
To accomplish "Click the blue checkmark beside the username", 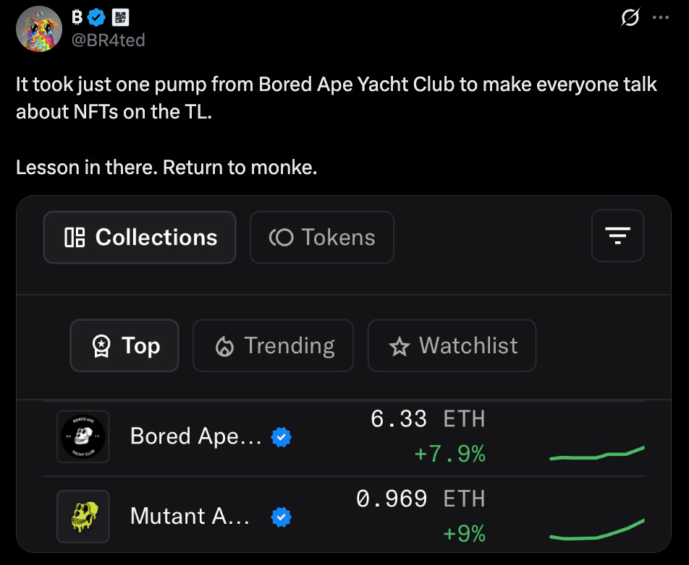I will (96, 17).
